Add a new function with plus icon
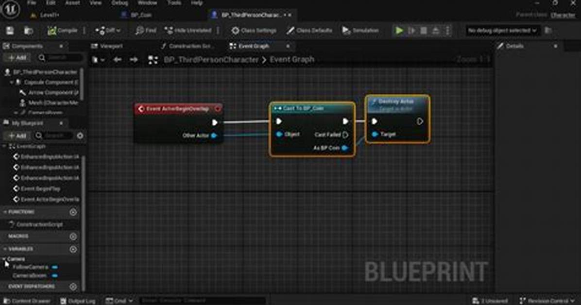The height and width of the screenshot is (305, 581). (73, 212)
